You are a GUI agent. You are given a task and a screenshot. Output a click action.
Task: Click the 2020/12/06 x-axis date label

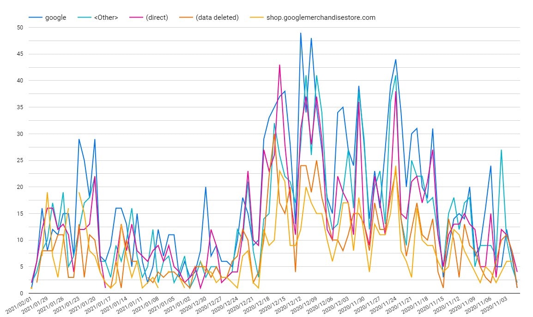[x=320, y=305]
